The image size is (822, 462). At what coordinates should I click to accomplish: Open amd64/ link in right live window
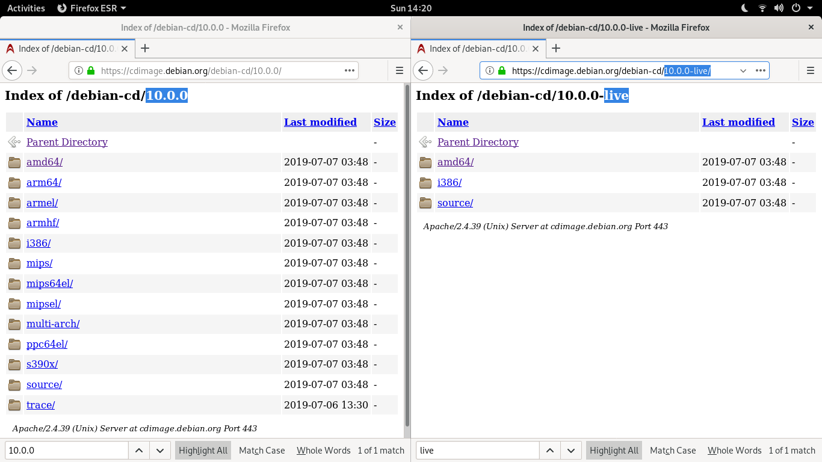pyautogui.click(x=456, y=162)
